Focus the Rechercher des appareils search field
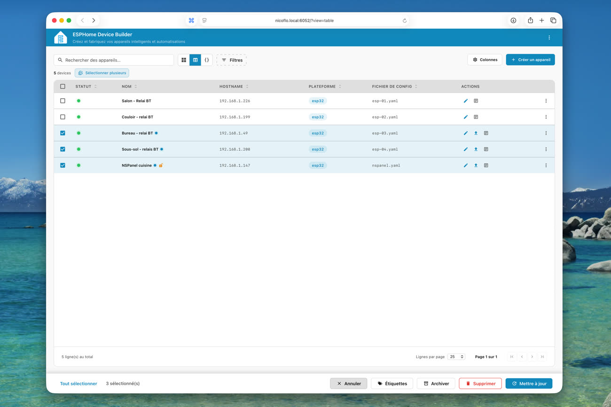The width and height of the screenshot is (611, 407). click(114, 60)
